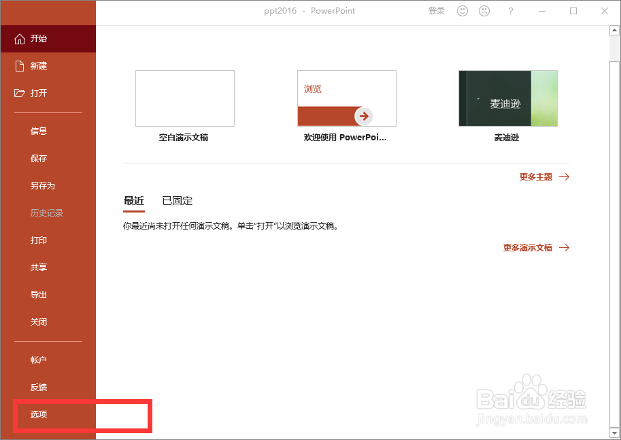Image resolution: width=621 pixels, height=440 pixels.
Task: Select the 空白演示文稿 thumbnail
Action: point(185,98)
